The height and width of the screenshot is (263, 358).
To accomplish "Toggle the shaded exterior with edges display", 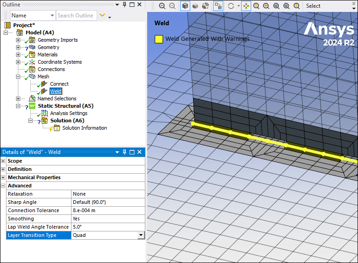I will (x=185, y=6).
